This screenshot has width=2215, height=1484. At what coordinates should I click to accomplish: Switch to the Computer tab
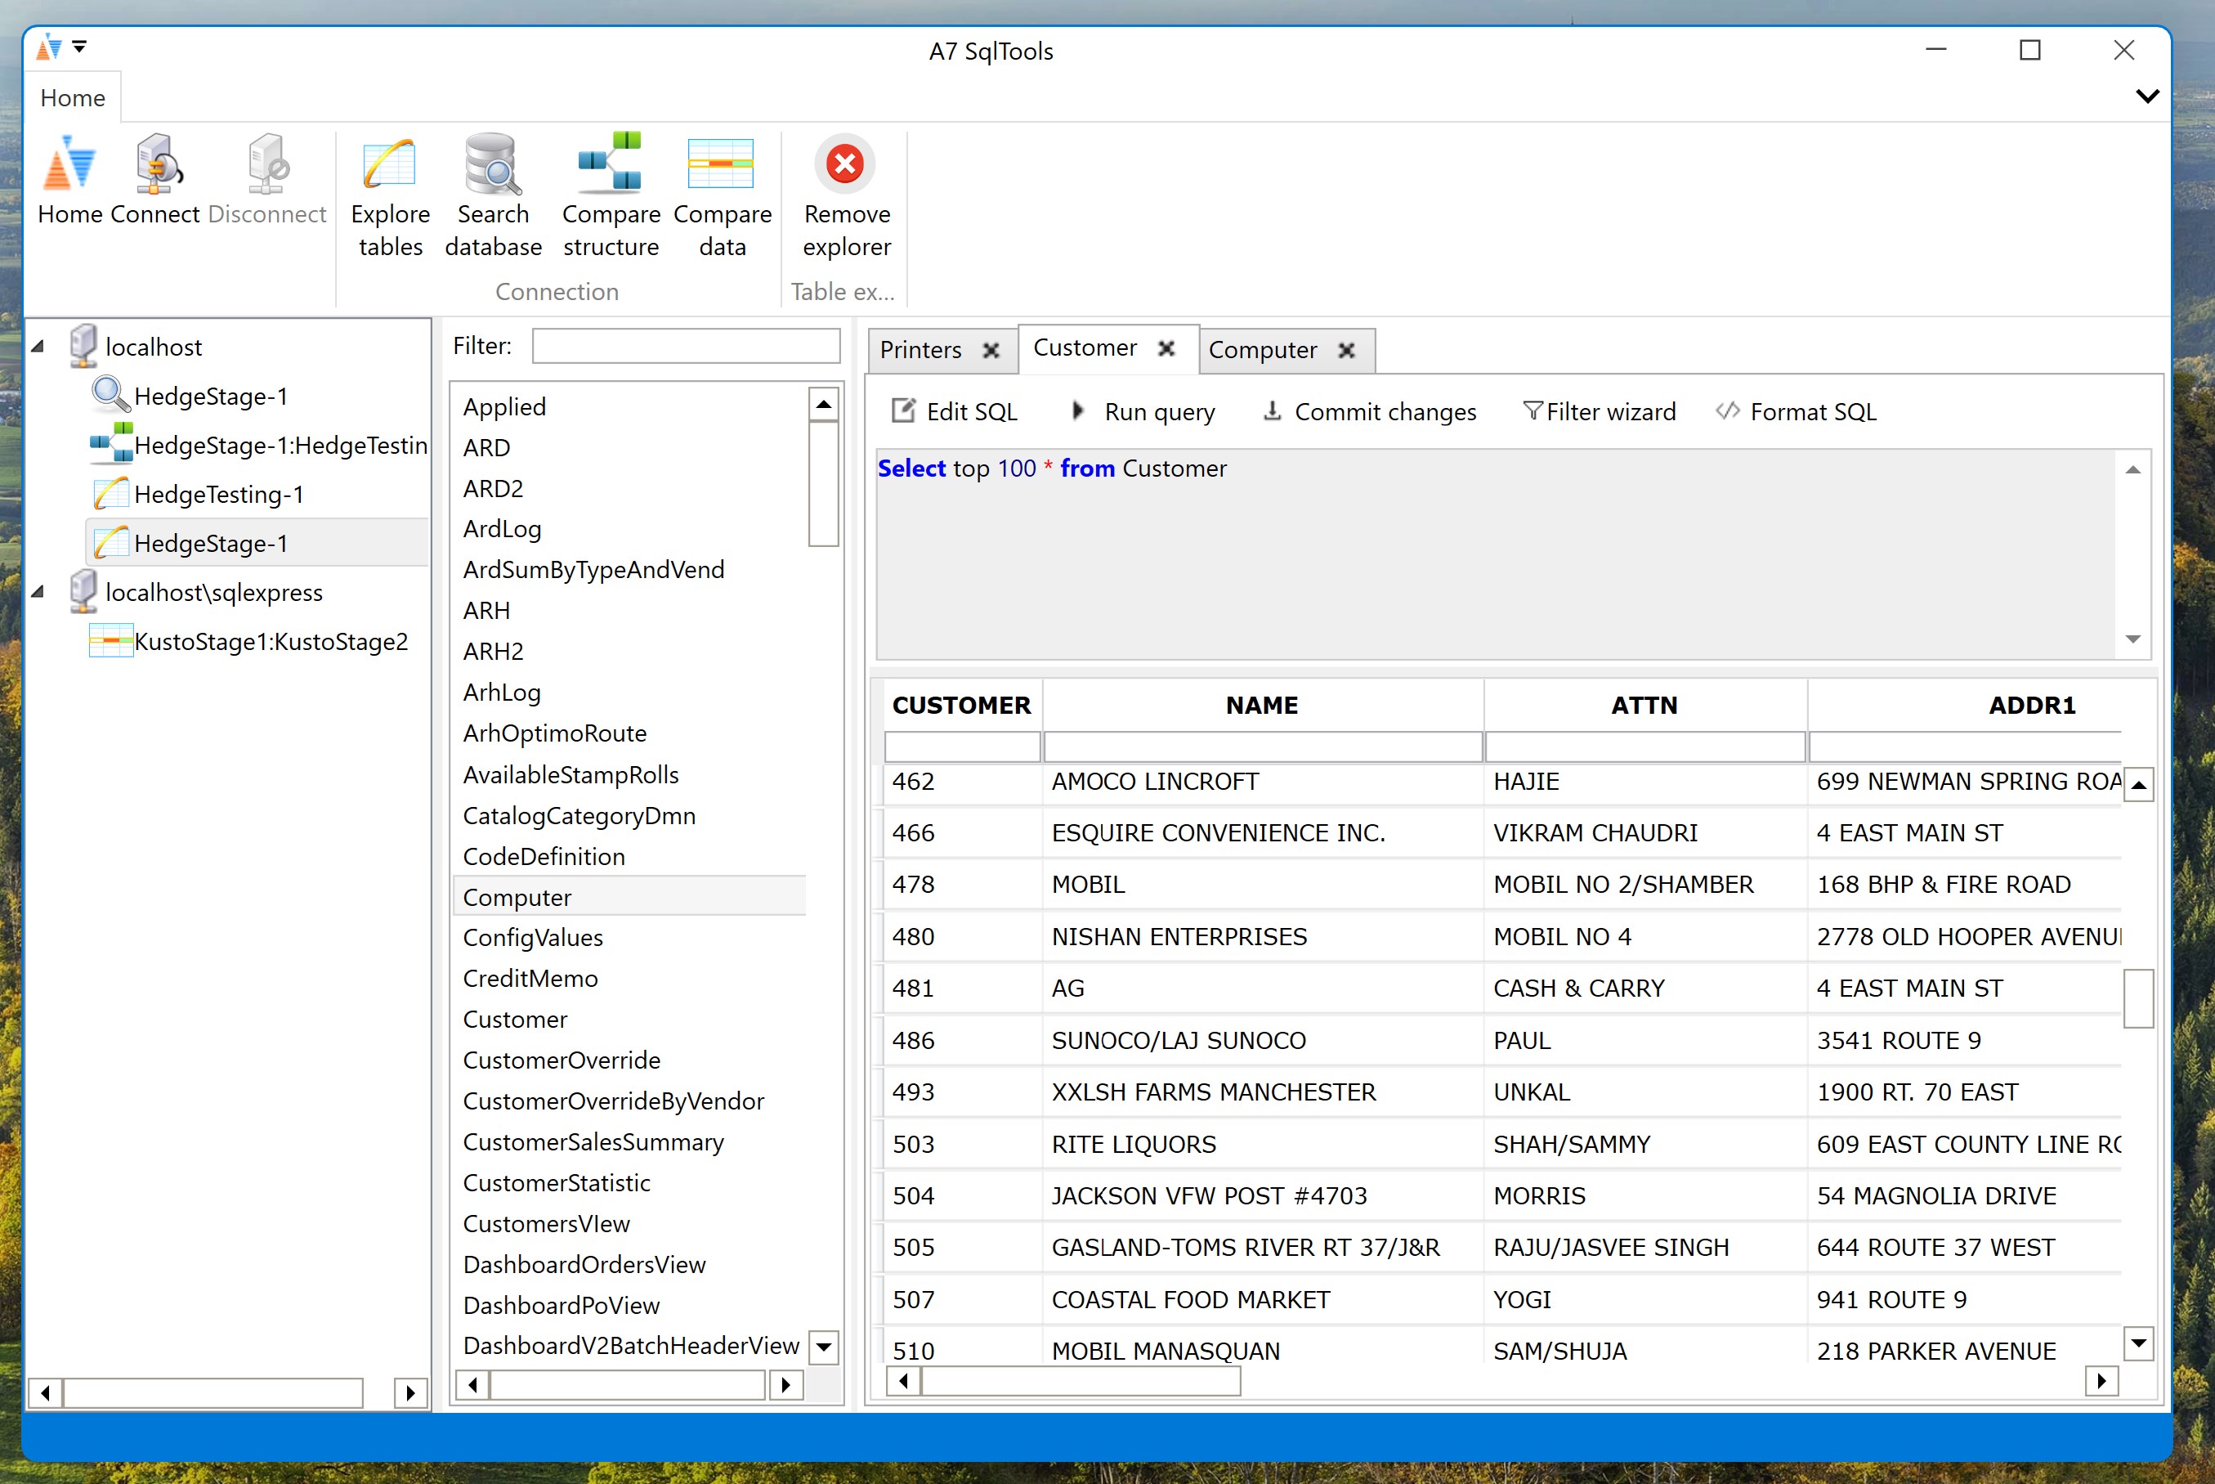(1261, 350)
